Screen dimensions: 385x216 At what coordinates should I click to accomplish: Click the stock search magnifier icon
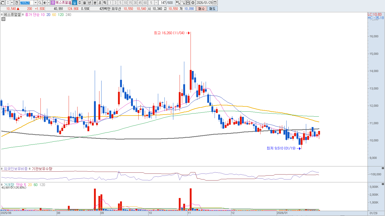coord(40,3)
